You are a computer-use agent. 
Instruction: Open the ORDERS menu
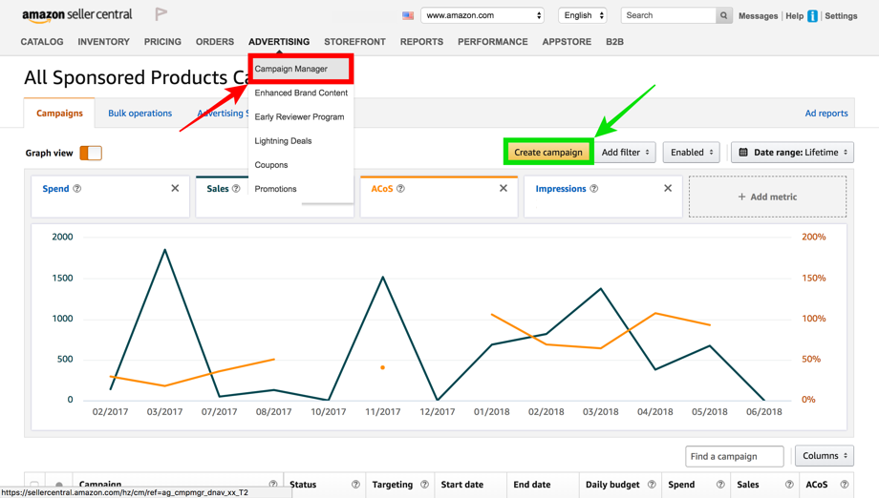pyautogui.click(x=215, y=42)
